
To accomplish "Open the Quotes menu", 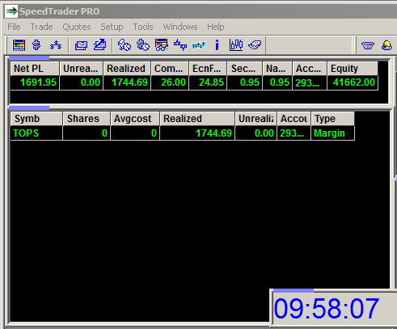I will click(x=77, y=27).
